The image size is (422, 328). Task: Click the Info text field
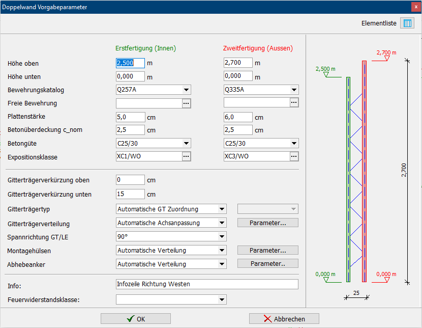[x=207, y=284]
